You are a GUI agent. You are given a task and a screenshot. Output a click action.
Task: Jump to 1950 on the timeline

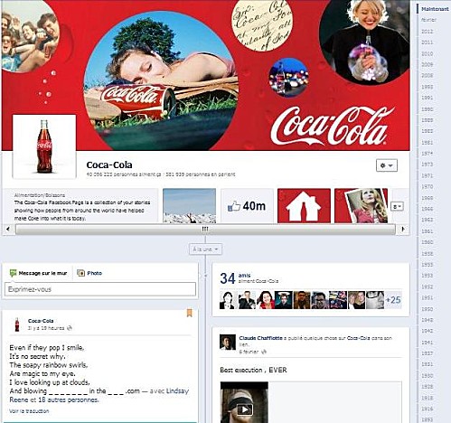click(427, 309)
